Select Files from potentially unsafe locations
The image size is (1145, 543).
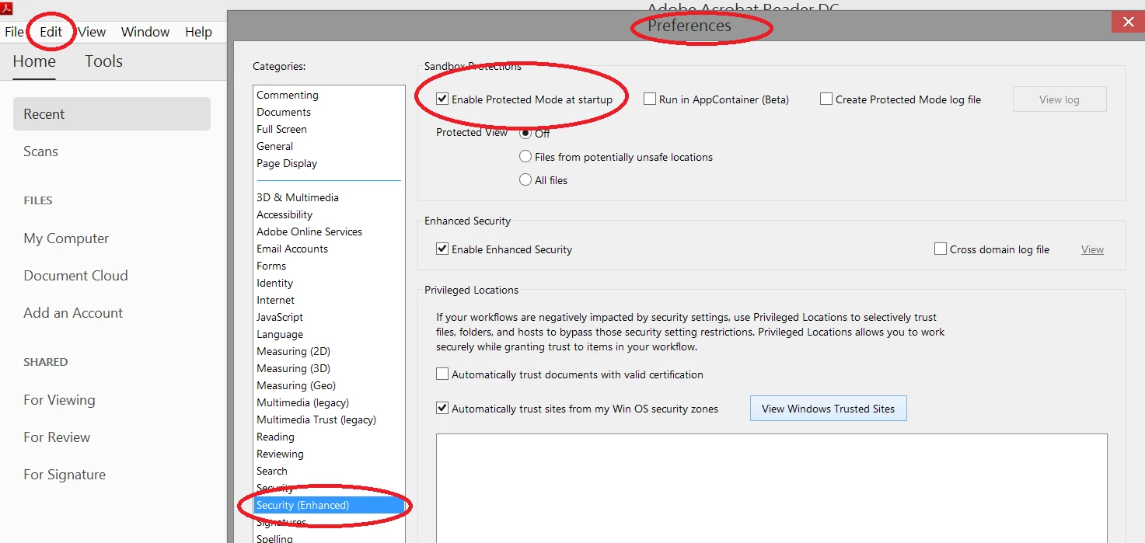(x=525, y=157)
